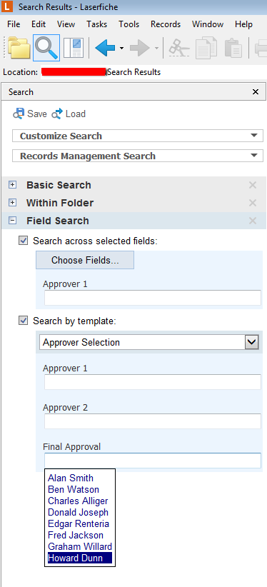Untick Search by template checkbox
267x587 pixels.
point(24,321)
